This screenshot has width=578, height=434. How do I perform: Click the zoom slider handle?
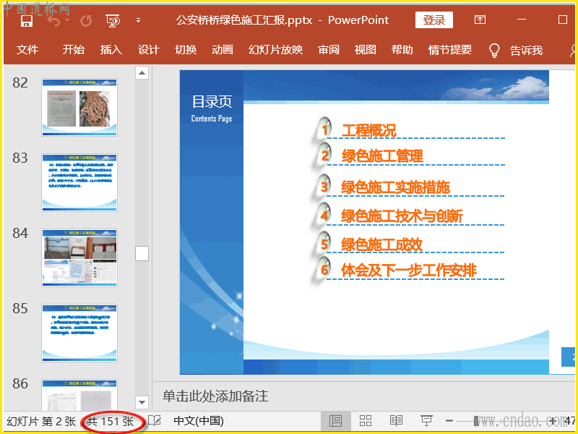(476, 421)
